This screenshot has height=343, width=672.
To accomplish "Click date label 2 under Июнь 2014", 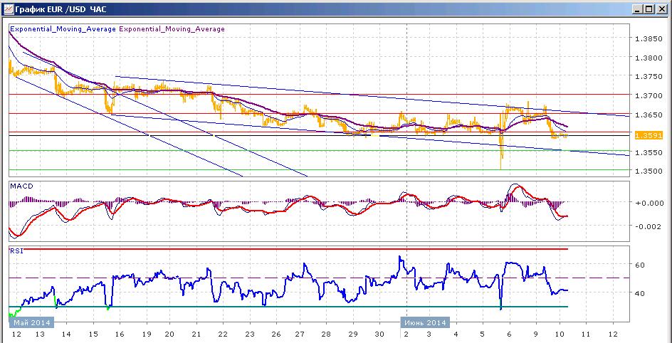I will [406, 334].
